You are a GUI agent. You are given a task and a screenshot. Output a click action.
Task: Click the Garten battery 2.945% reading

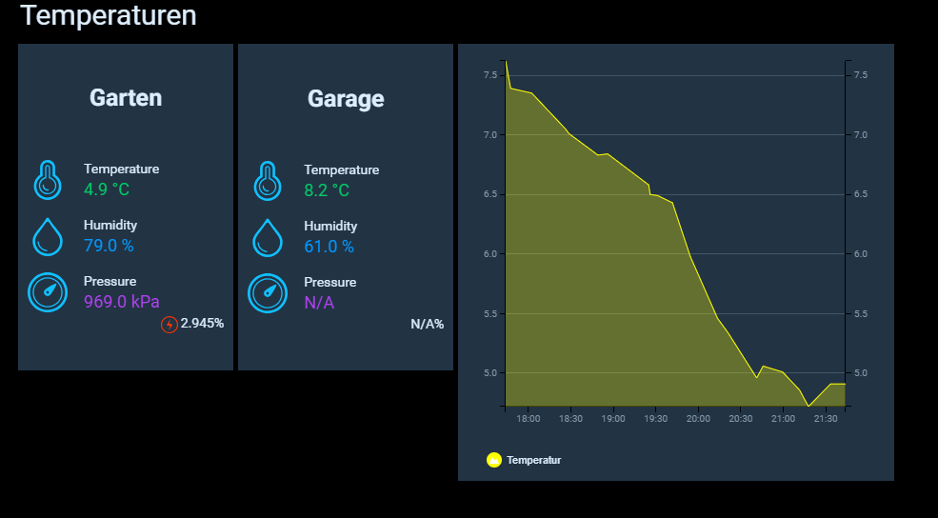pyautogui.click(x=202, y=324)
